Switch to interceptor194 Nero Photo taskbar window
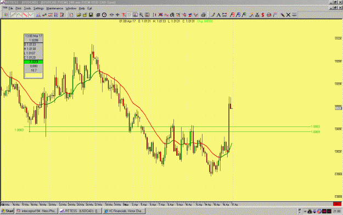This screenshot has width=343, height=215. 37,211
